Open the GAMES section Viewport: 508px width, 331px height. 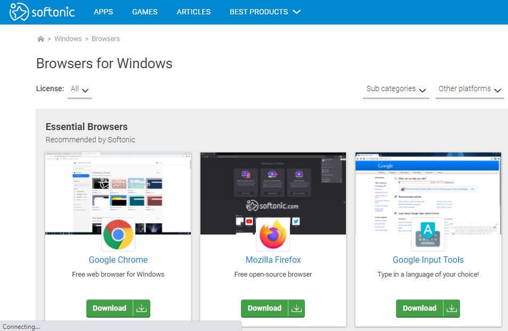pos(145,12)
